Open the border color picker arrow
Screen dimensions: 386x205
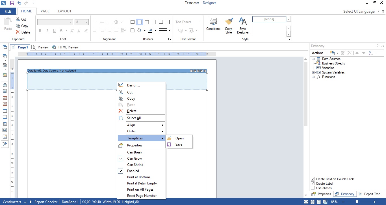coord(155,31)
